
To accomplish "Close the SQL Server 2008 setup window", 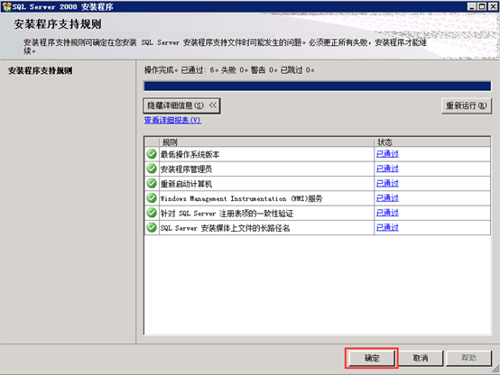I will pos(493,6).
